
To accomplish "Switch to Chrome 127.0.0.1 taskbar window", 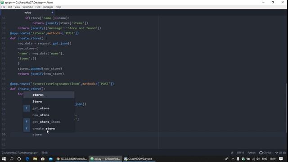I will click(x=72, y=159).
